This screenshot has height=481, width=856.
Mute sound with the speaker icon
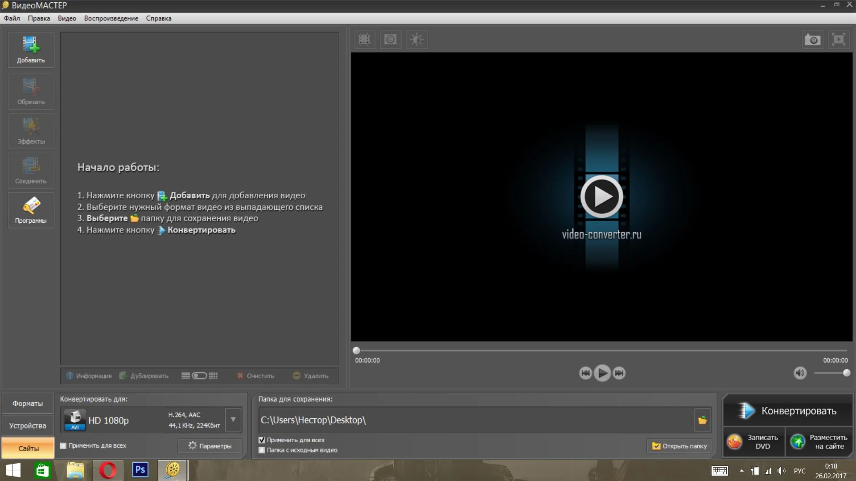tap(800, 373)
